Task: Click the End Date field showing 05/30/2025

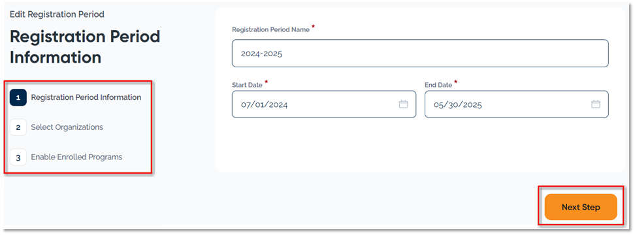Action: tap(516, 104)
